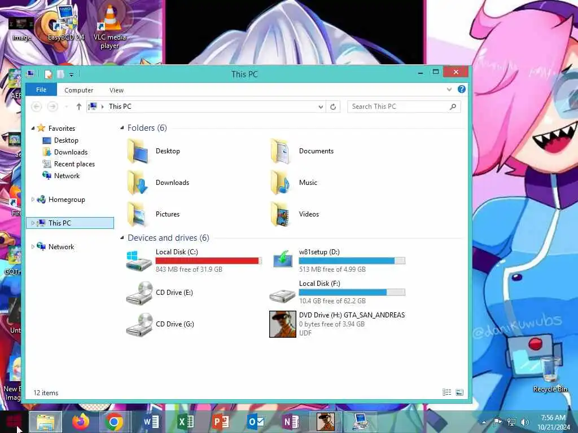578x433 pixels.
Task: Open the File tab
Action: (x=41, y=90)
